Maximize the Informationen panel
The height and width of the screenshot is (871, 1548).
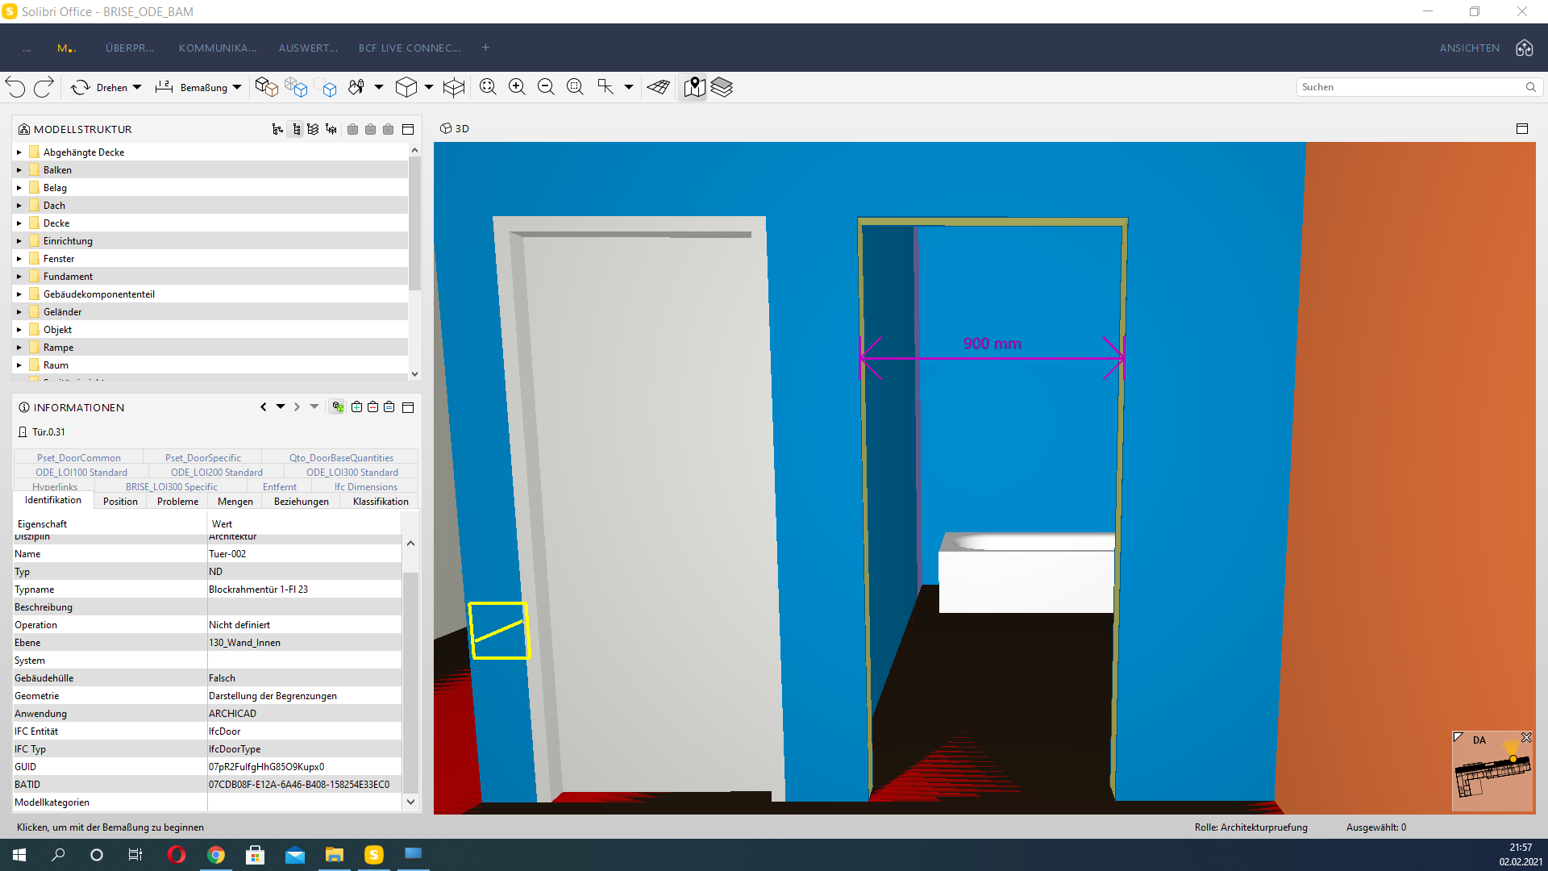[408, 407]
